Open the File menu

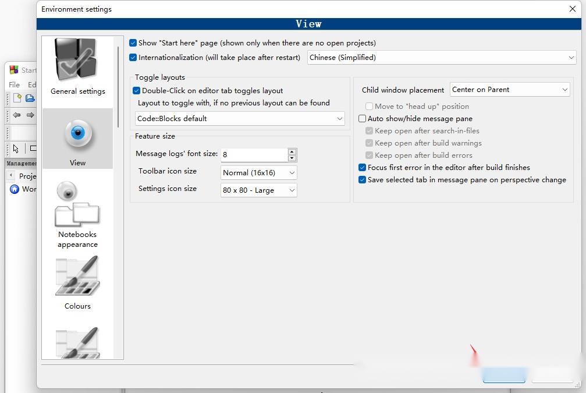[x=14, y=85]
